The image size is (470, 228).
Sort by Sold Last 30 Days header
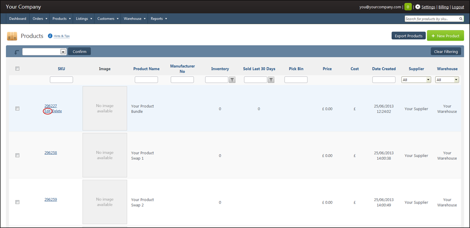click(259, 69)
